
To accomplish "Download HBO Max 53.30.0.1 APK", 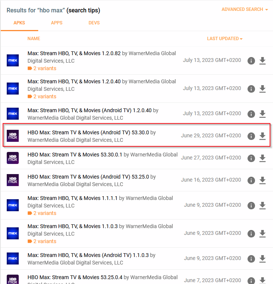I will (x=263, y=158).
